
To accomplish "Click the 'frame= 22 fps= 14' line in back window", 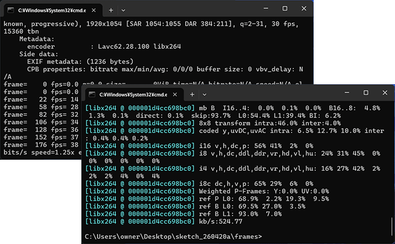I will tap(41, 99).
